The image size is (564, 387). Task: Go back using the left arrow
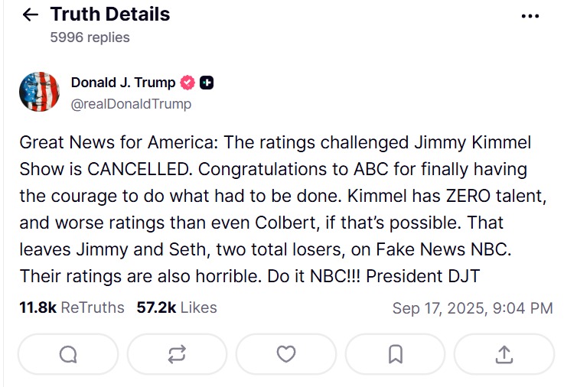31,15
